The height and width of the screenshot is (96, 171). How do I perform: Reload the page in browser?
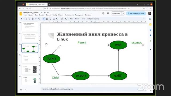coord(27,9)
